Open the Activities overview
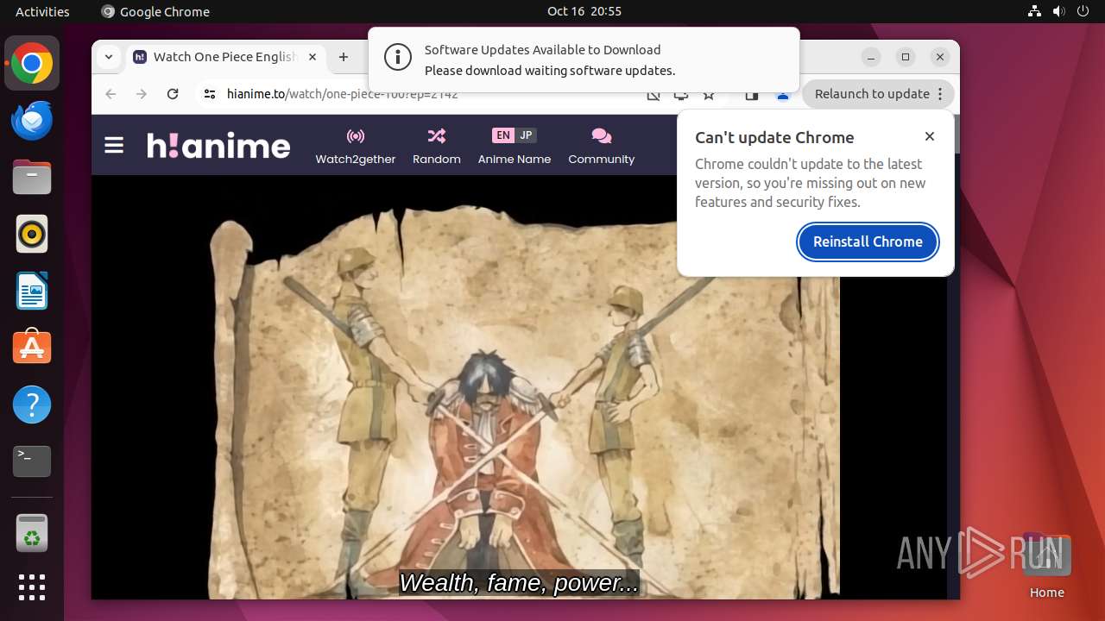The height and width of the screenshot is (621, 1105). tap(42, 11)
